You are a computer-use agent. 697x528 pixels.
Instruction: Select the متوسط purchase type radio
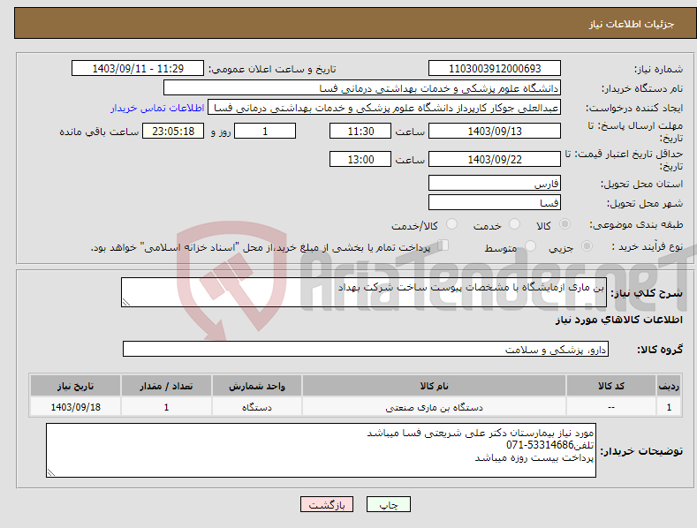530,245
